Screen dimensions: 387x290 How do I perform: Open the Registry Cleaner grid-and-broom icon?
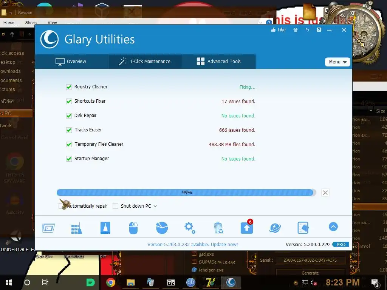point(76,228)
